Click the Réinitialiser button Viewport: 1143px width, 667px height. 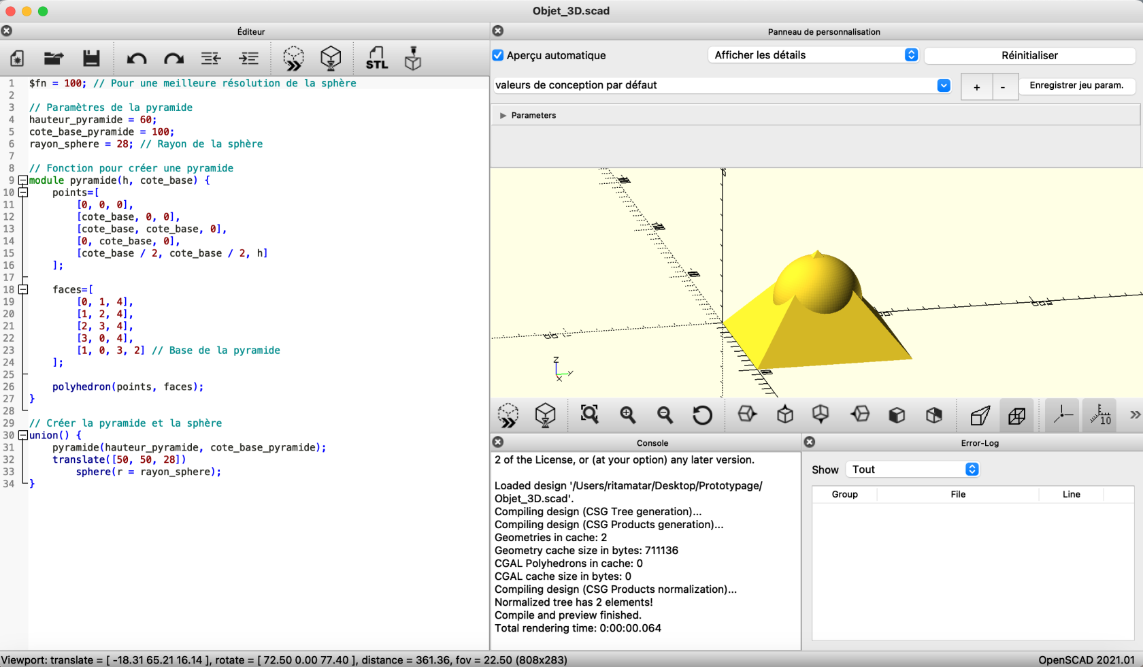click(x=1029, y=55)
